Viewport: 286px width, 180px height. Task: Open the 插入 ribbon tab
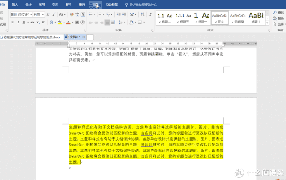tap(15, 5)
